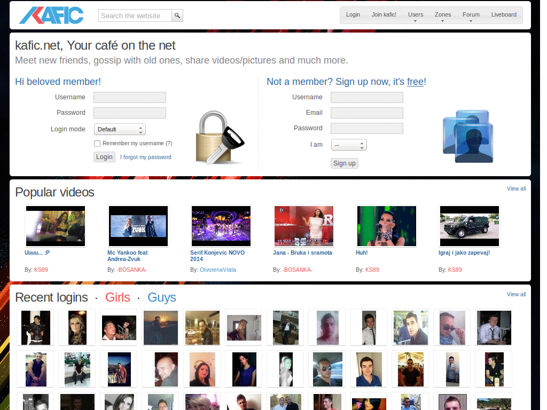Screen dimensions: 547x410
Task: Click the signup Email field
Action: (x=366, y=113)
